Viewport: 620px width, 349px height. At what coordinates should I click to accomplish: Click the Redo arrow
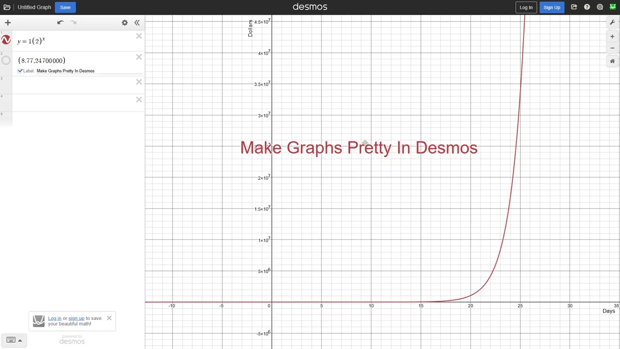pyautogui.click(x=73, y=23)
